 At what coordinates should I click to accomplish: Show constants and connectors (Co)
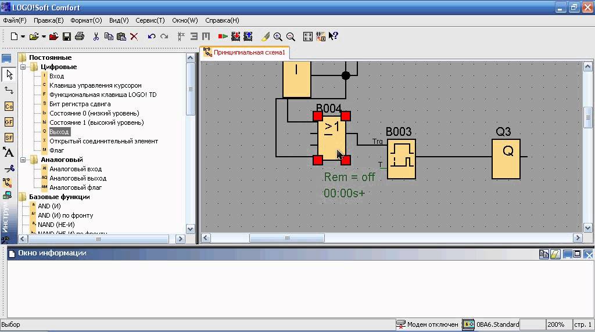[9, 106]
